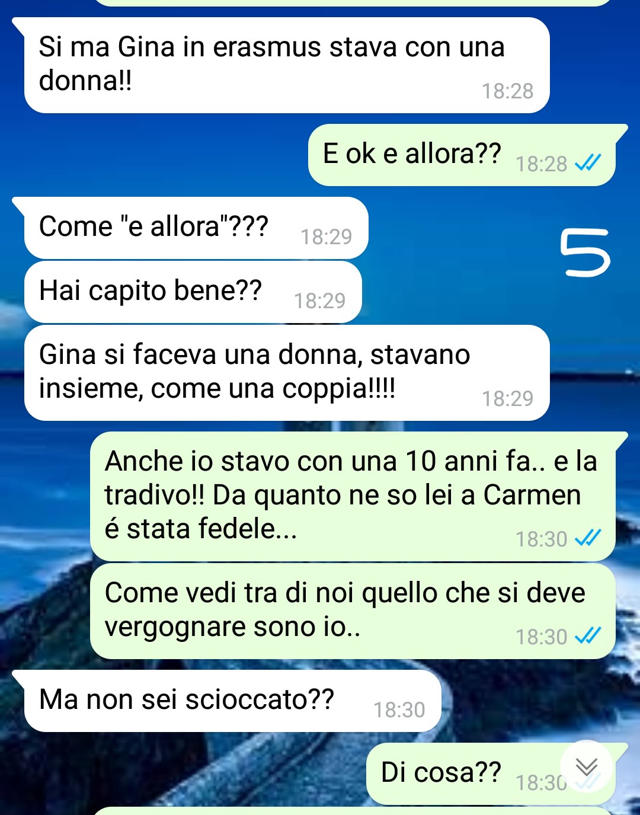Screen dimensions: 640x815
Task: Select the 'E ok e allora??' message bubble
Action: [462, 155]
